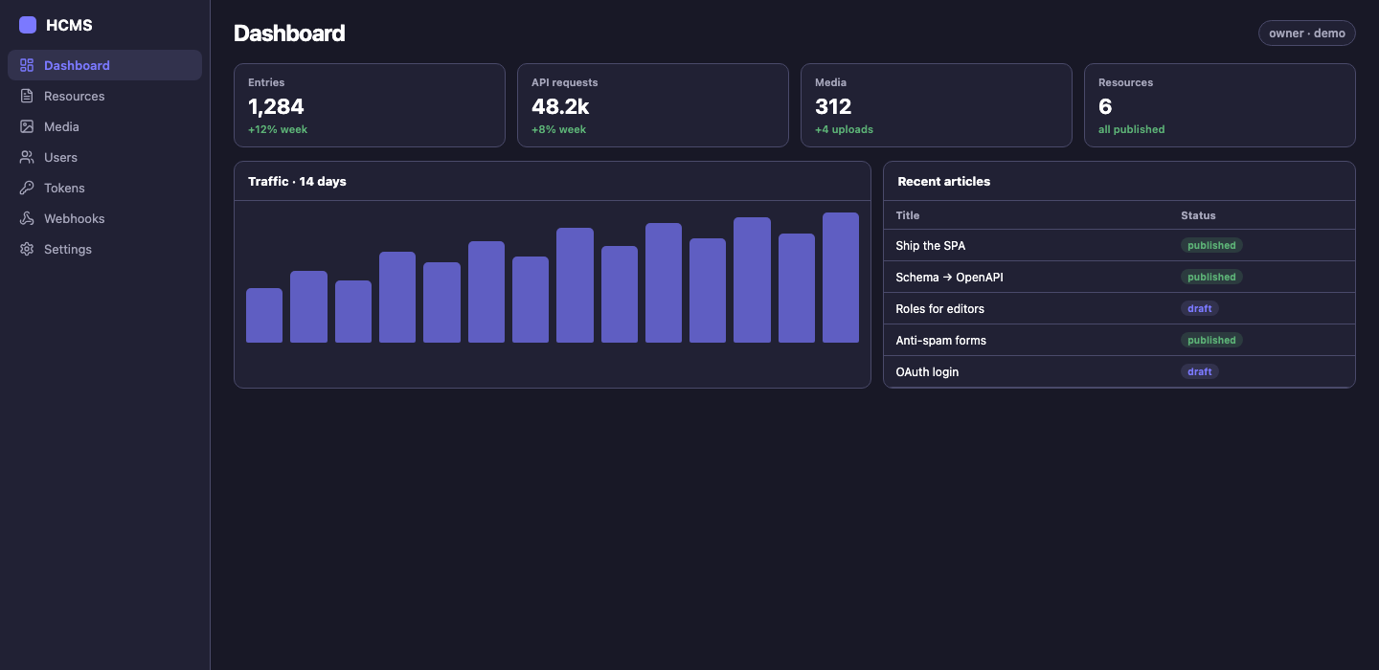Click published badge for Schema → OpenAPI
1379x670 pixels.
pyautogui.click(x=1211, y=277)
